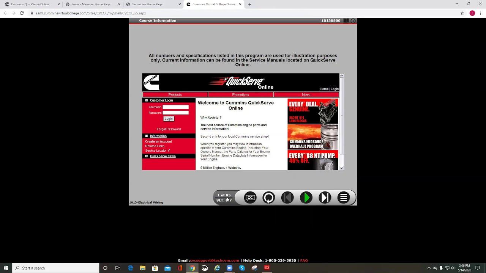
Task: Replay the slide with the circular arrow button
Action: coord(268,198)
